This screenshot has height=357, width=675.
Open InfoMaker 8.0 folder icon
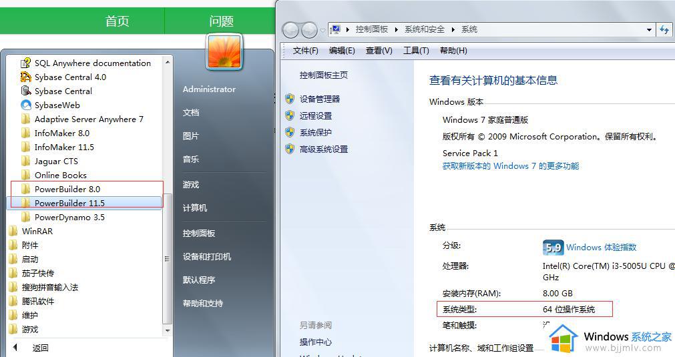(26, 133)
